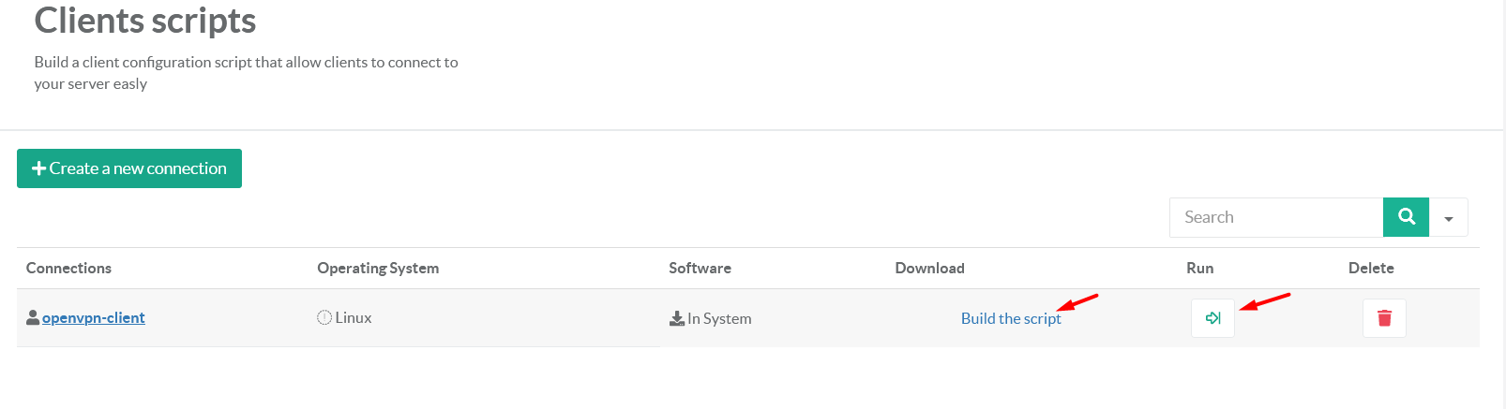Click the plus icon on Create button

click(x=38, y=168)
